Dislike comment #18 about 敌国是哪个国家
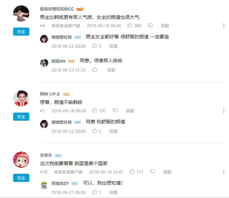The width and height of the screenshot is (229, 198). [x=153, y=172]
